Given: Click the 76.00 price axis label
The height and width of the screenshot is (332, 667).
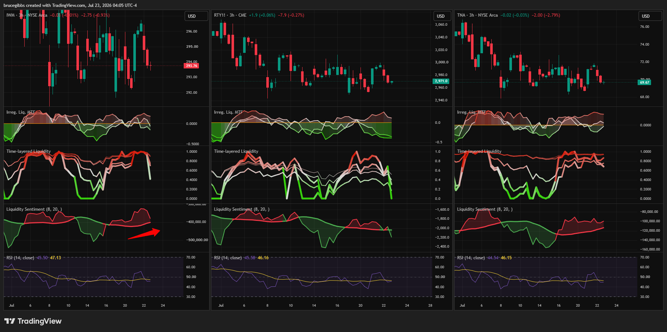Looking at the screenshot, I should click(x=645, y=27).
